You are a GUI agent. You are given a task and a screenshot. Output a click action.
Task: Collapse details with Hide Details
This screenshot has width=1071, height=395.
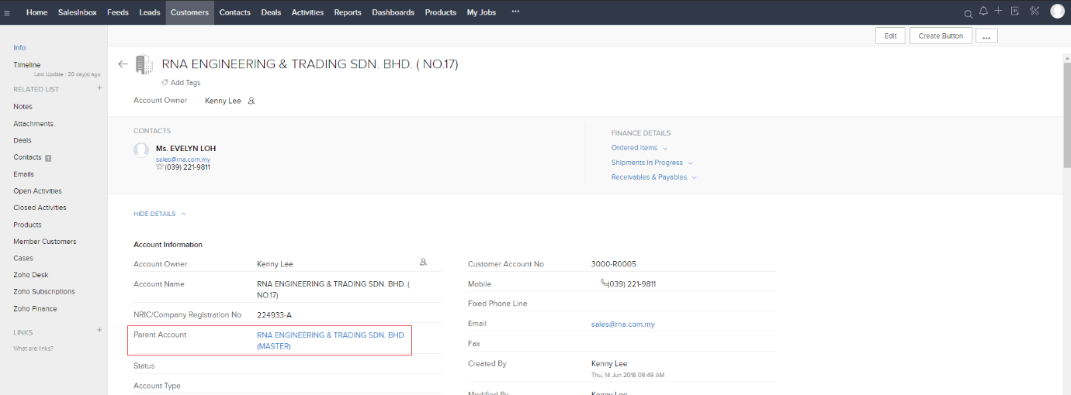pyautogui.click(x=159, y=214)
